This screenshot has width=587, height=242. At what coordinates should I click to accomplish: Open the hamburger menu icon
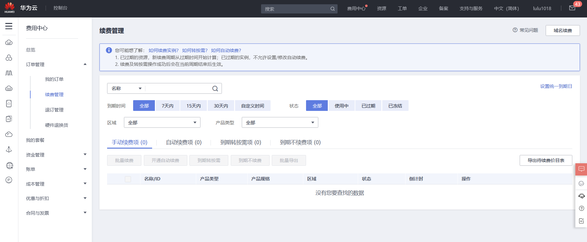[9, 26]
